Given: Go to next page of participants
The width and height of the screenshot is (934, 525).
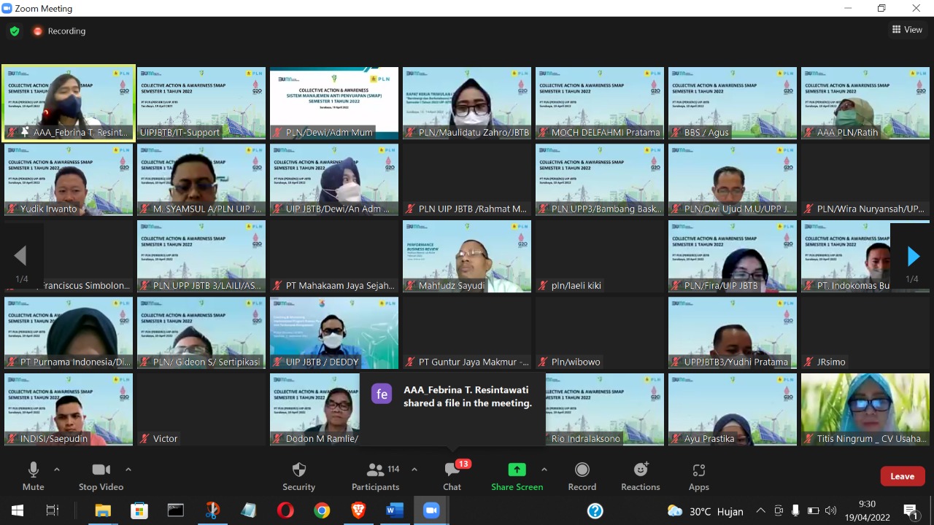Looking at the screenshot, I should tap(913, 256).
